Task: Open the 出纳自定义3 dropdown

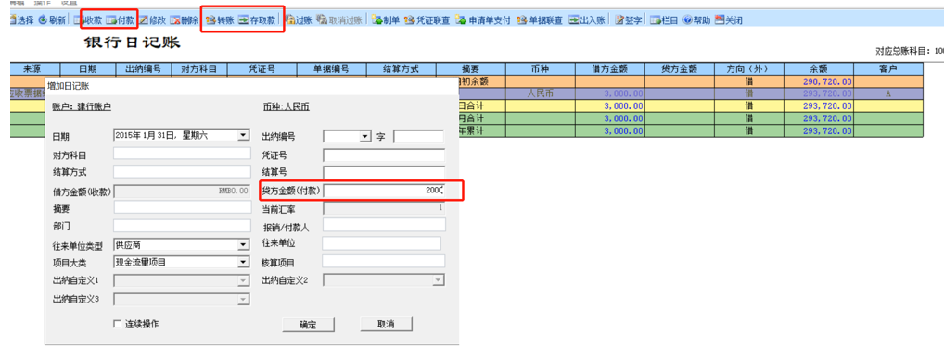Action: (243, 299)
